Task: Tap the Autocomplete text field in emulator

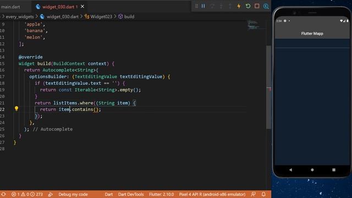Action: [x=312, y=43]
